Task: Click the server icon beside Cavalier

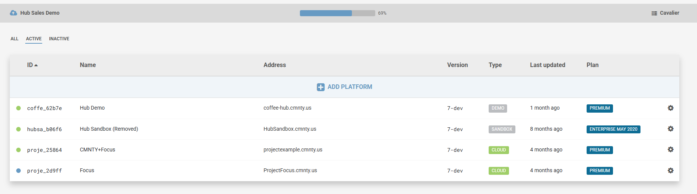Action: 654,13
